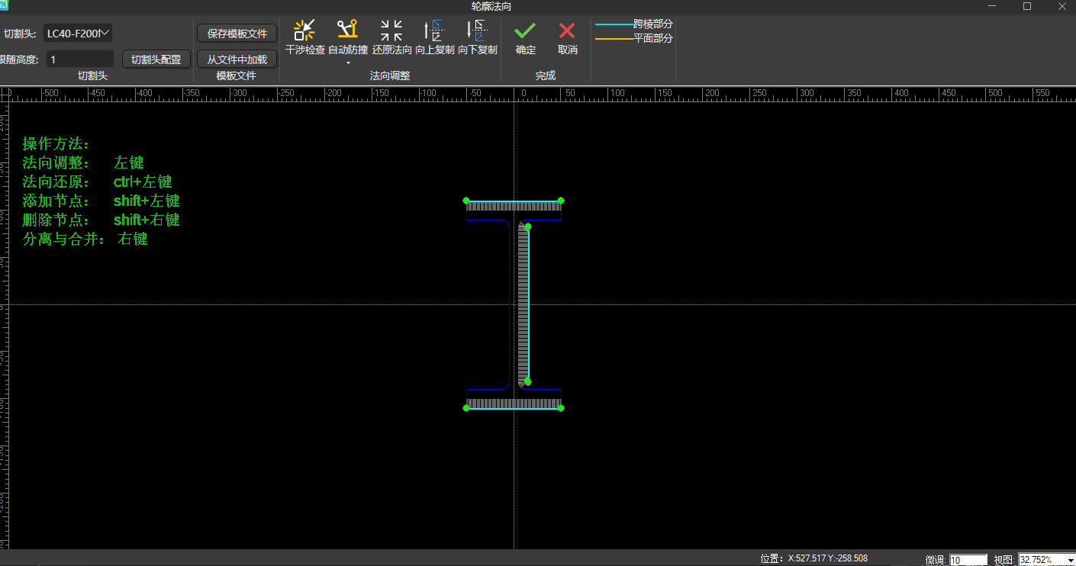The height and width of the screenshot is (566, 1076).
Task: Click the 法向调整 group label
Action: pos(390,76)
